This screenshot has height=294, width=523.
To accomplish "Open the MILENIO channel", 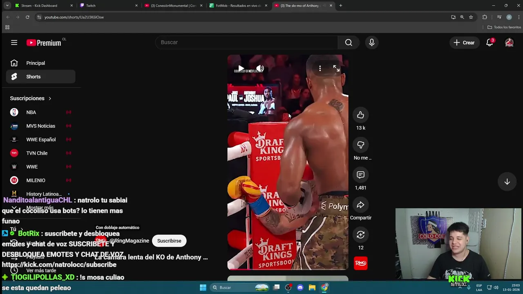I will [40, 180].
